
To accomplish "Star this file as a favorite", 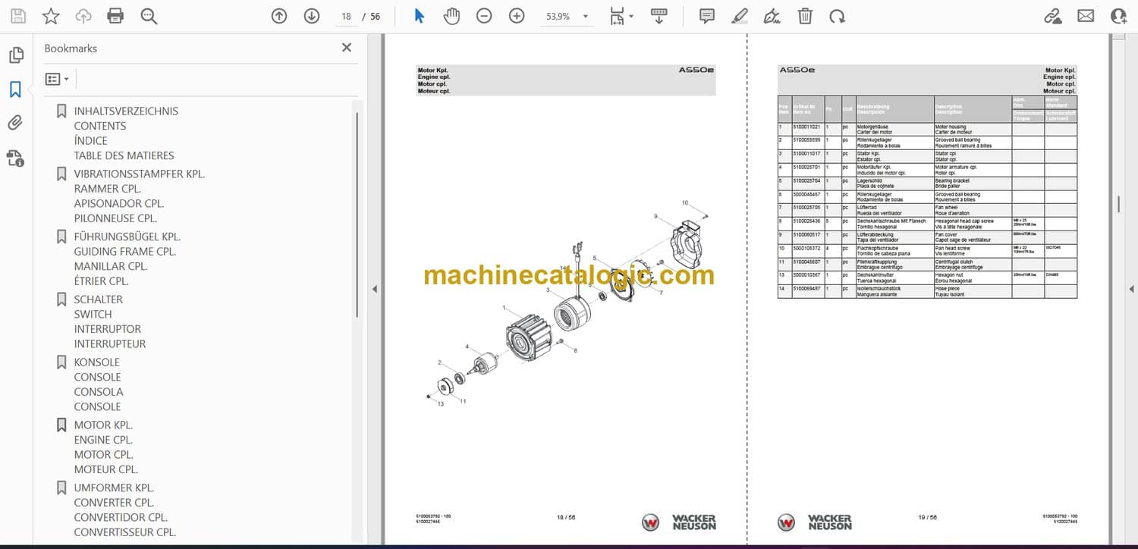I will 51,16.
